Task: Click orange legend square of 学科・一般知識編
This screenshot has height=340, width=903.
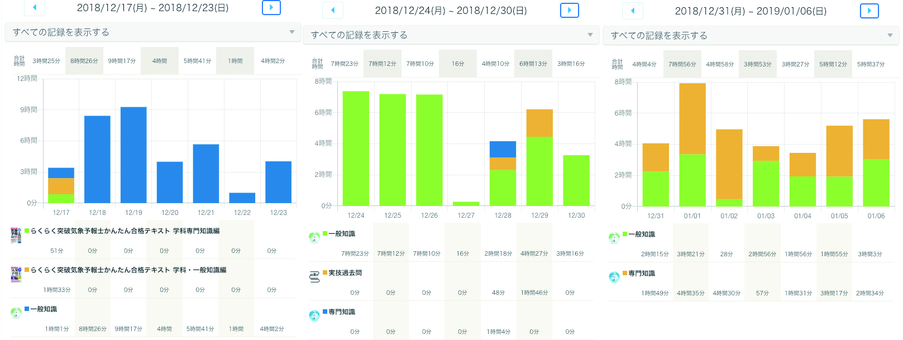Action: 27,270
